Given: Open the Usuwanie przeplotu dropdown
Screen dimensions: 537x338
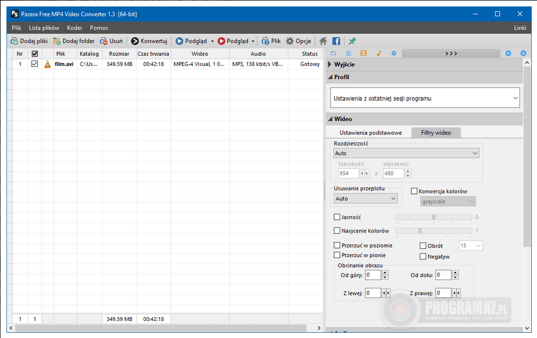Looking at the screenshot, I should [x=366, y=199].
